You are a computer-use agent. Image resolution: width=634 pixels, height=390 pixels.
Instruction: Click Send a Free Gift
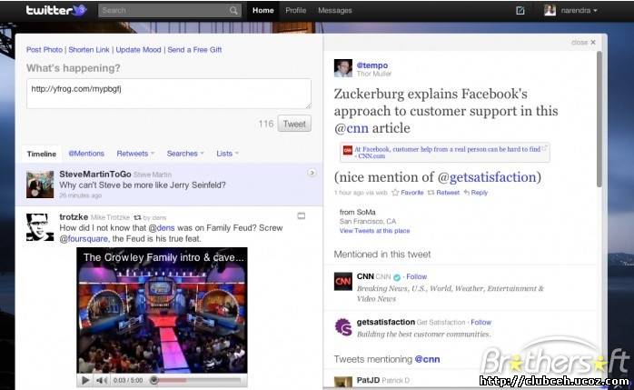tap(194, 50)
